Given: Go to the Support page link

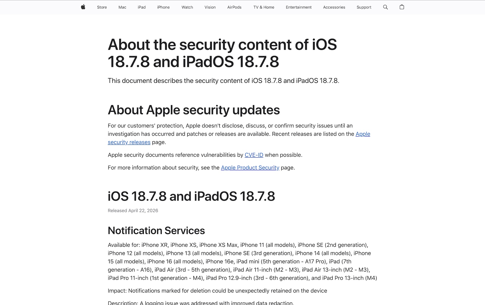Looking at the screenshot, I should coord(364,7).
